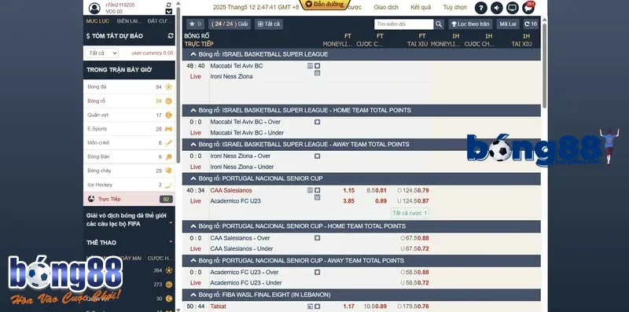The width and height of the screenshot is (629, 312).
Task: Click the magnifier search icon
Action: 439,24
